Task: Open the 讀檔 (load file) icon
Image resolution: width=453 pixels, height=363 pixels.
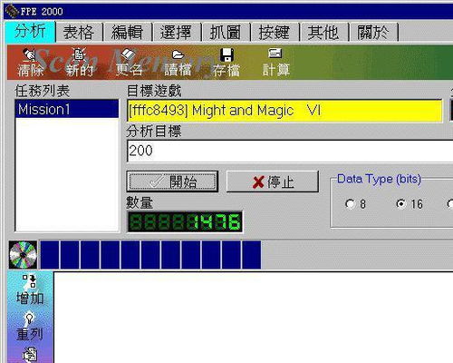Action: (178, 54)
